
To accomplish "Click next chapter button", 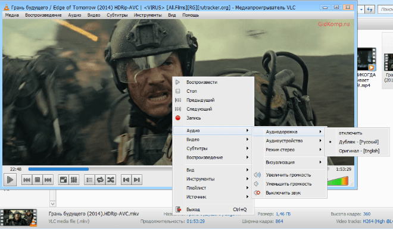I will click(x=137, y=180).
